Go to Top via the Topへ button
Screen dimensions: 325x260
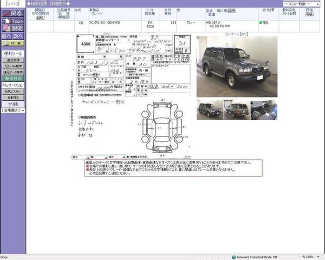coord(12,21)
